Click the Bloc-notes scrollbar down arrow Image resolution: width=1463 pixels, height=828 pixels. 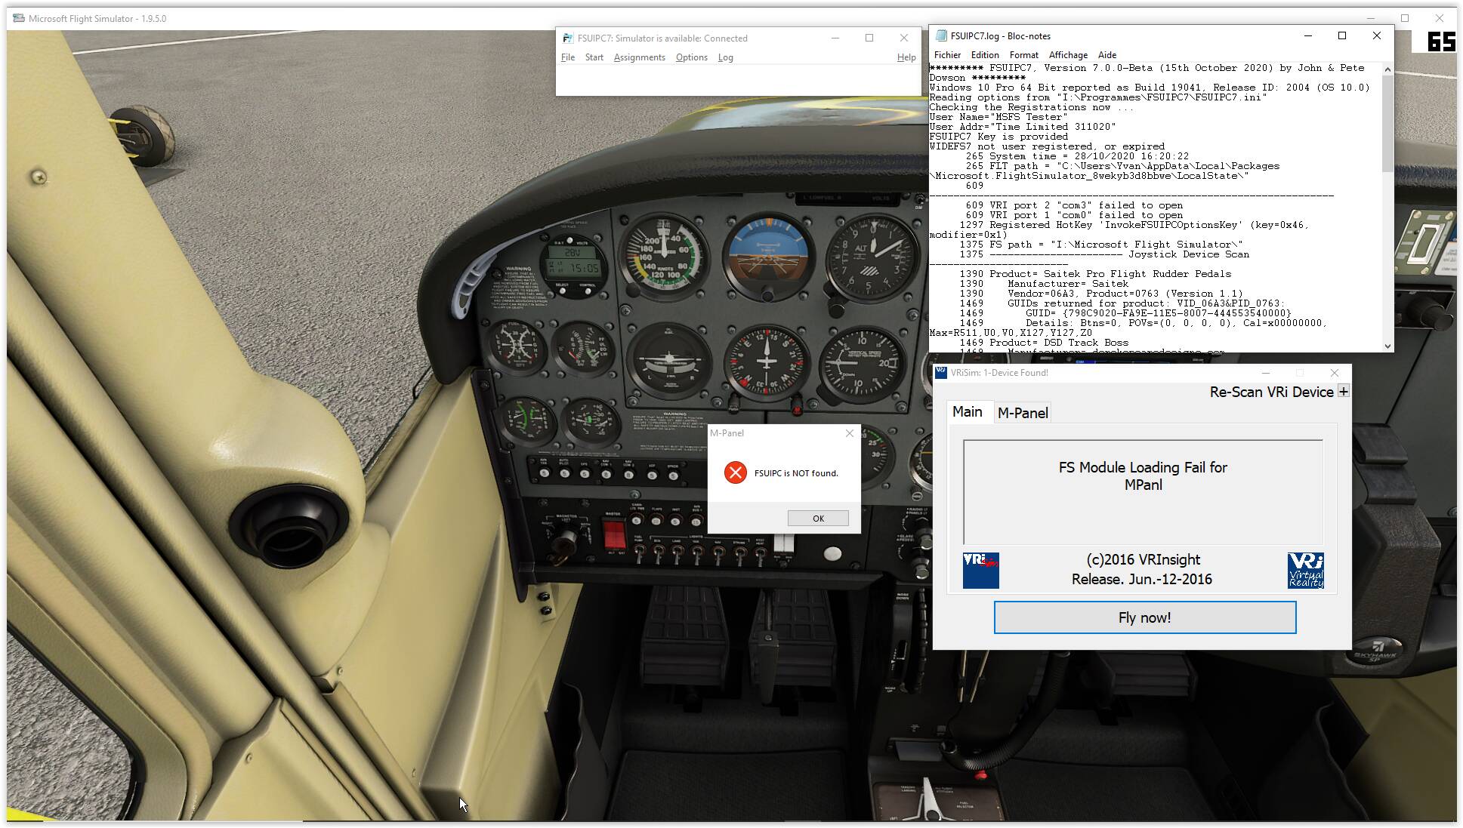(1387, 346)
